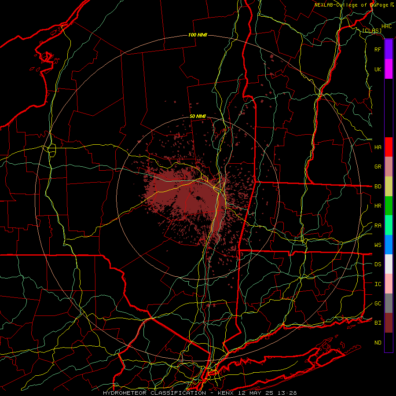396x396 pixels.
Task: Click the HR green legend swatch
Action: pyautogui.click(x=389, y=205)
